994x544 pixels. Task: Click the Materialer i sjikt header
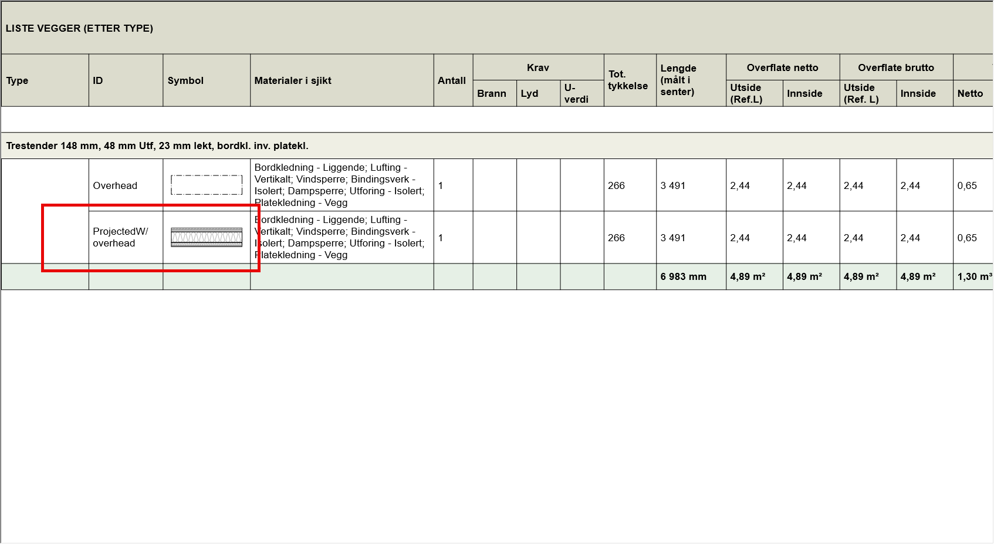[293, 80]
